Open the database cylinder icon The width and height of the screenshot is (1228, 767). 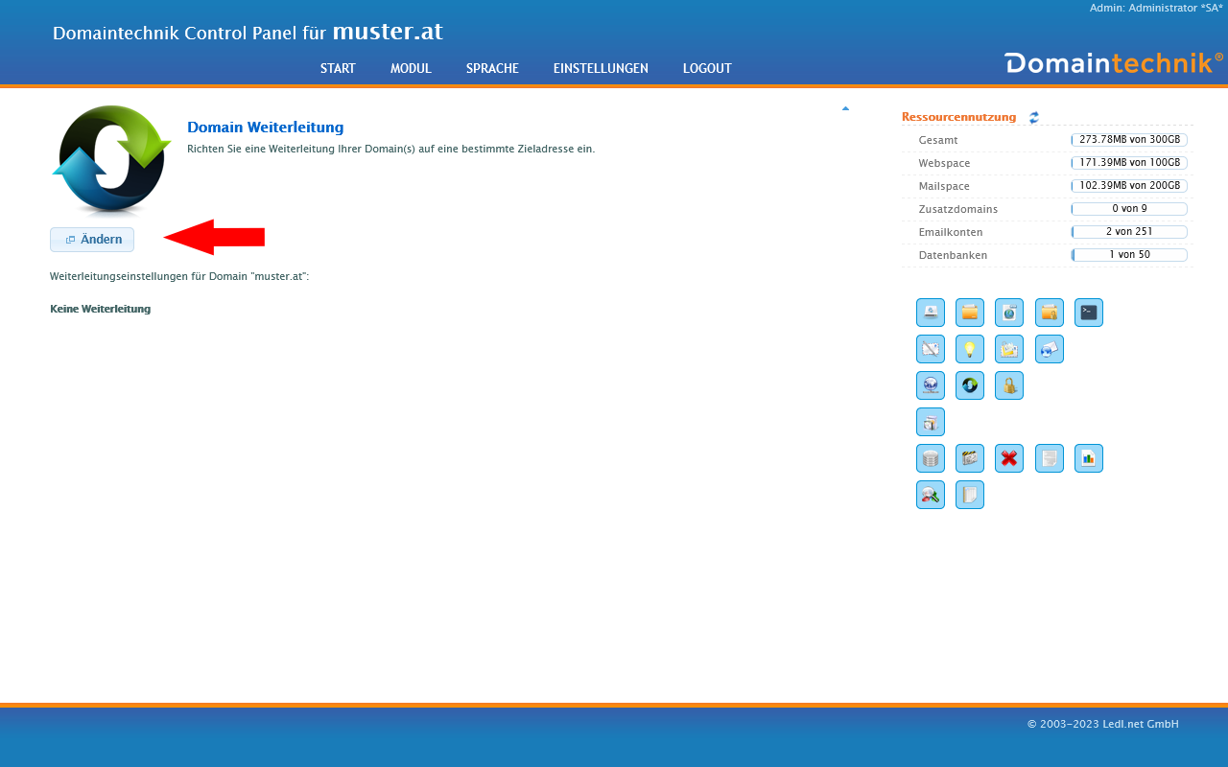(931, 458)
